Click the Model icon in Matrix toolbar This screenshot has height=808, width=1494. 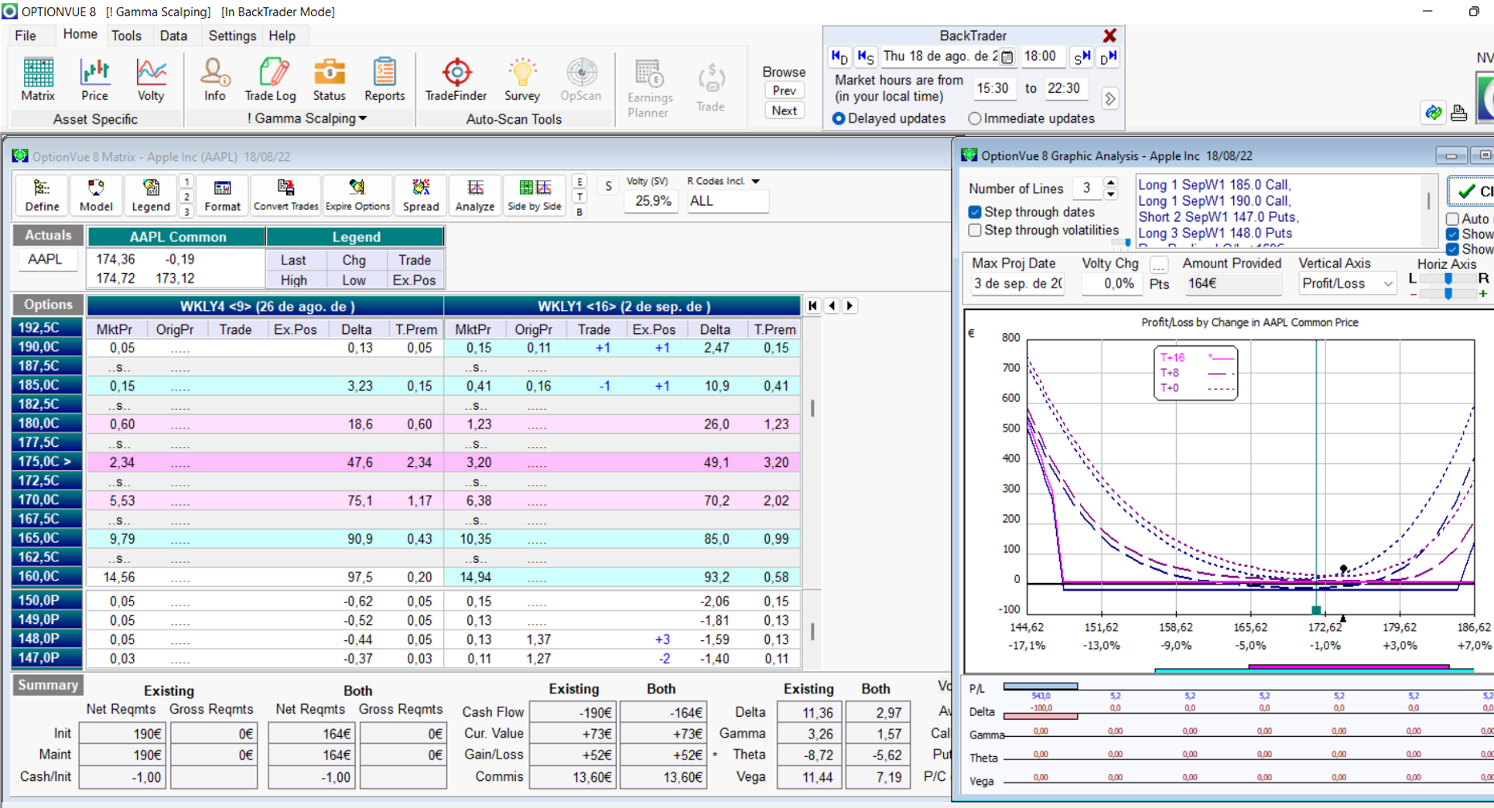point(96,195)
